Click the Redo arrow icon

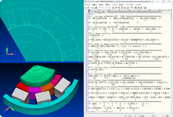[103, 8]
